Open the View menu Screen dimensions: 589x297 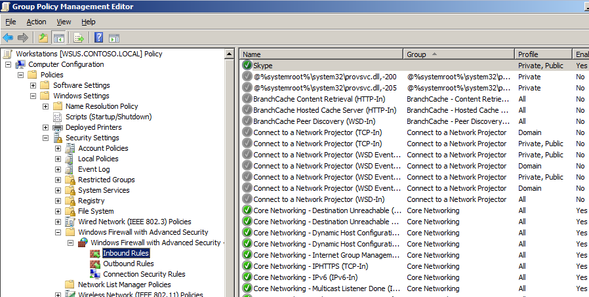(64, 22)
